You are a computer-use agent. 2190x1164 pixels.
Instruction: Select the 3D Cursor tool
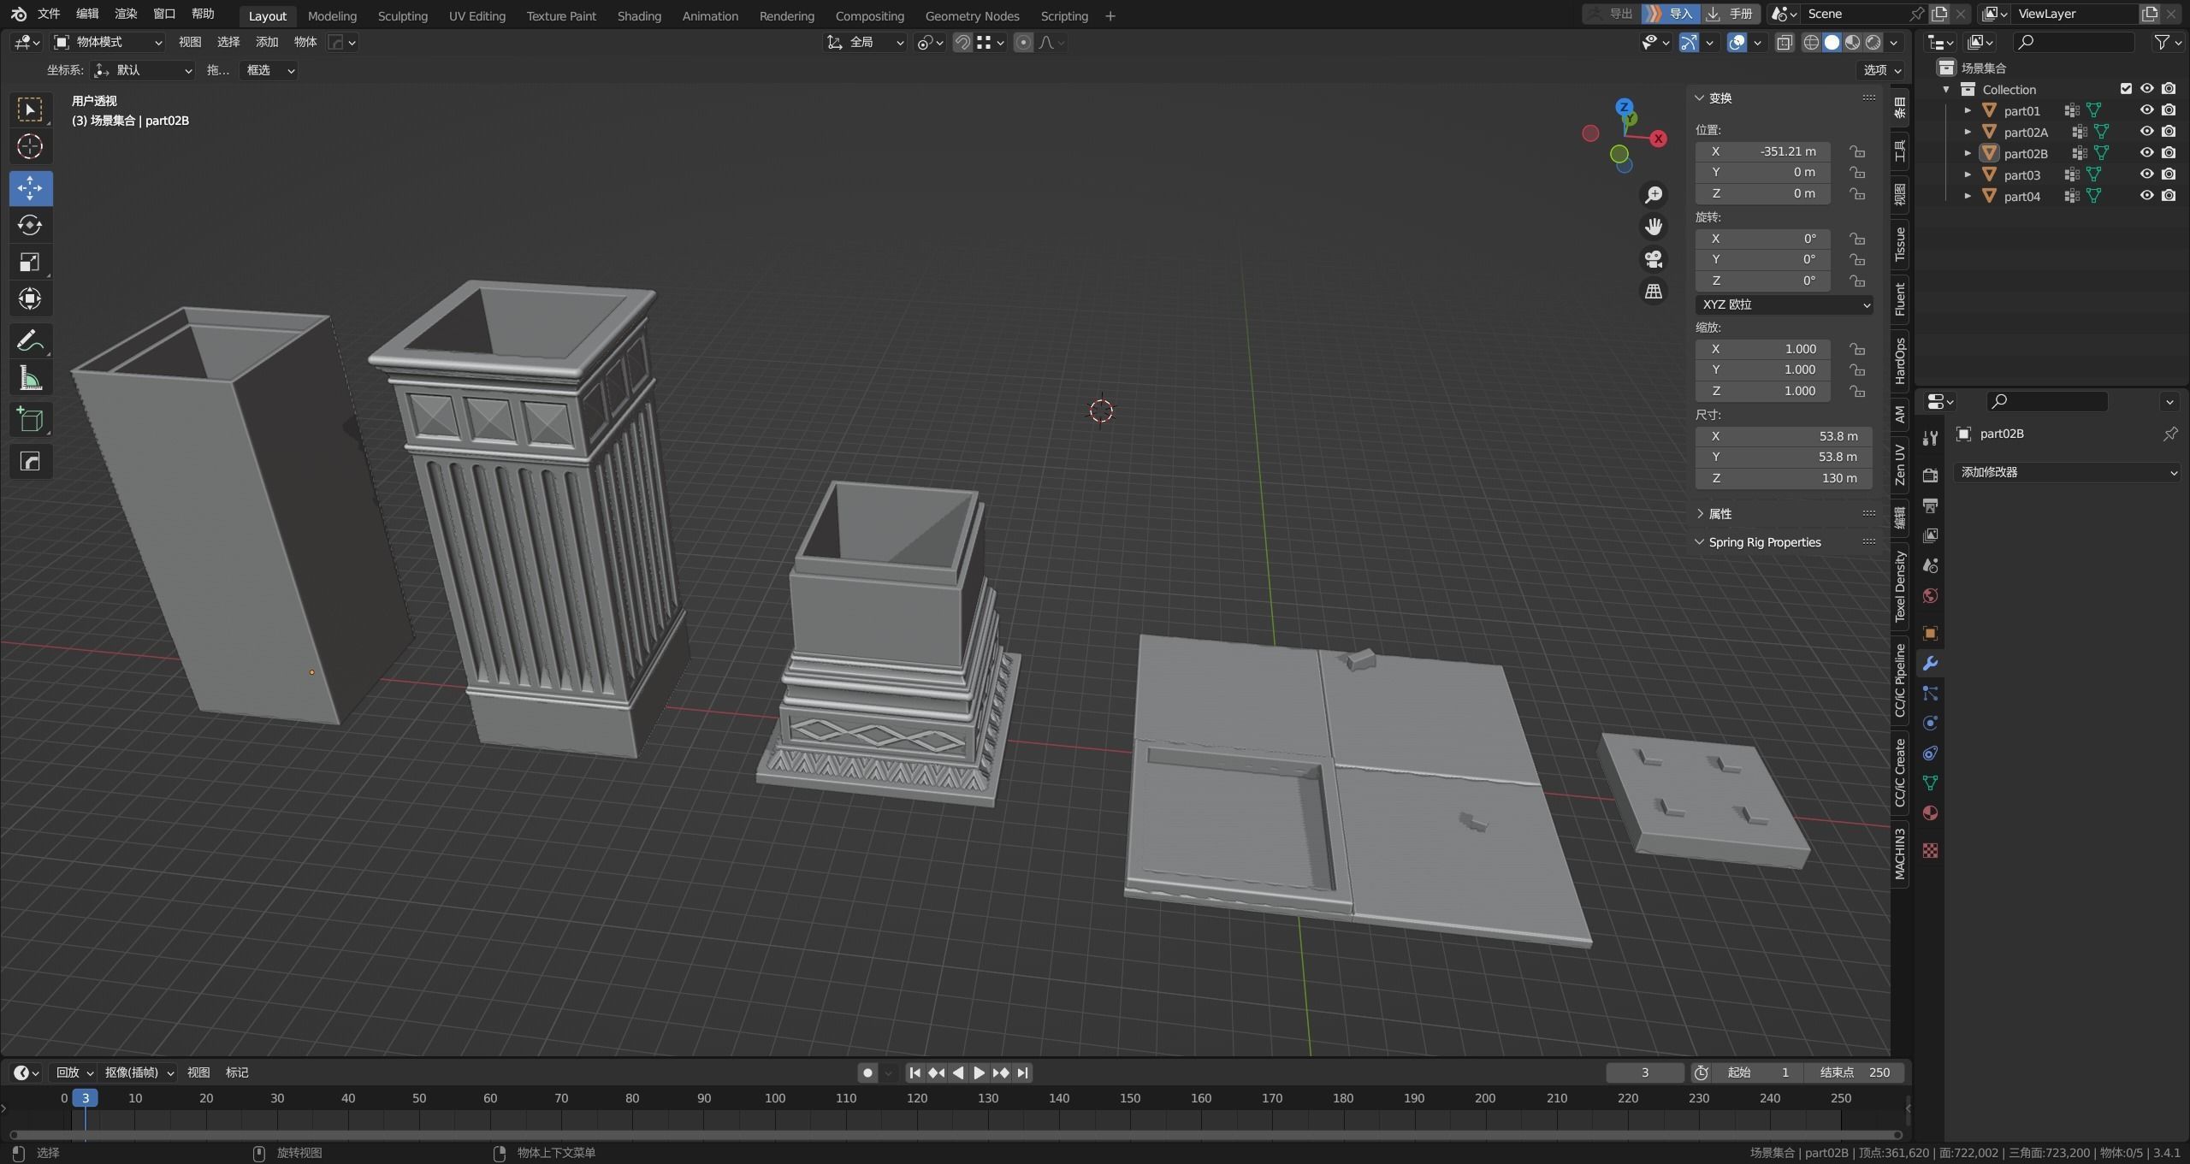30,147
